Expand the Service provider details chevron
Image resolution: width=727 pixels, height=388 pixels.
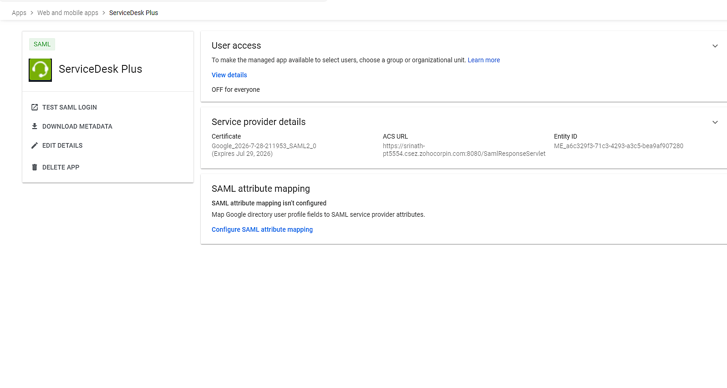click(x=715, y=122)
